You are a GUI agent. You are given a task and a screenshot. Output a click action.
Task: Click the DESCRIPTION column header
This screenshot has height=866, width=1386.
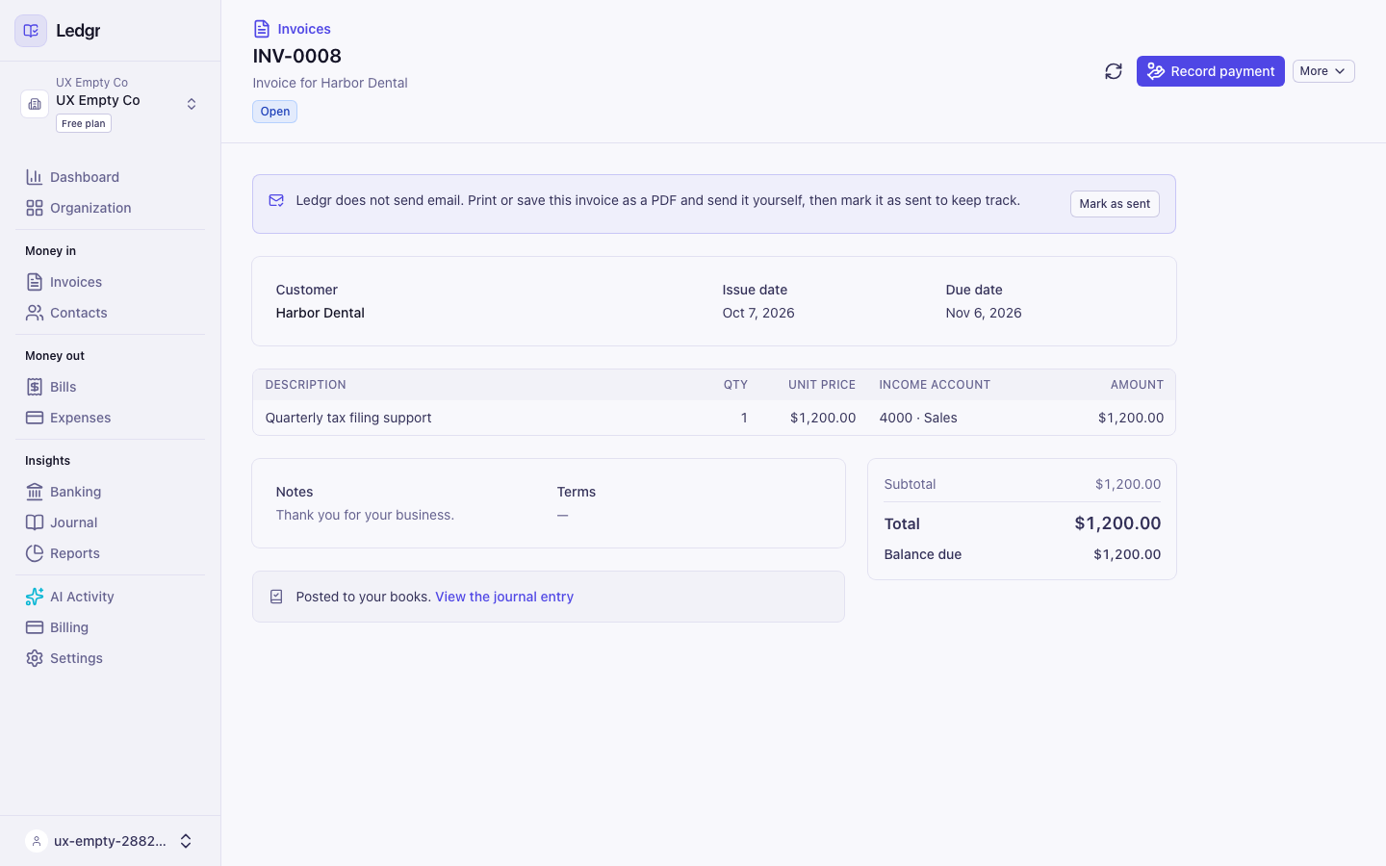click(305, 385)
